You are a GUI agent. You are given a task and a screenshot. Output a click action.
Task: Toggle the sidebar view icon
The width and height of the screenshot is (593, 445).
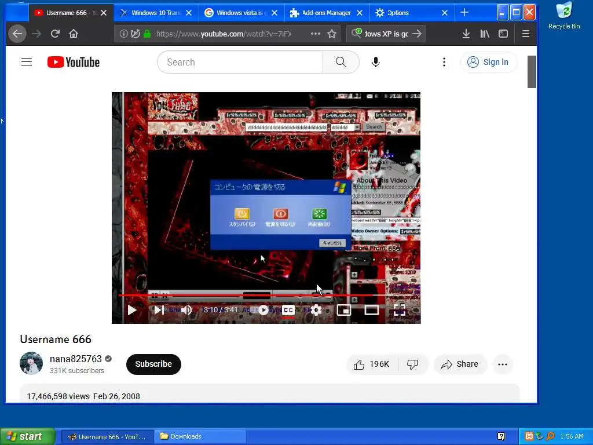click(x=503, y=34)
